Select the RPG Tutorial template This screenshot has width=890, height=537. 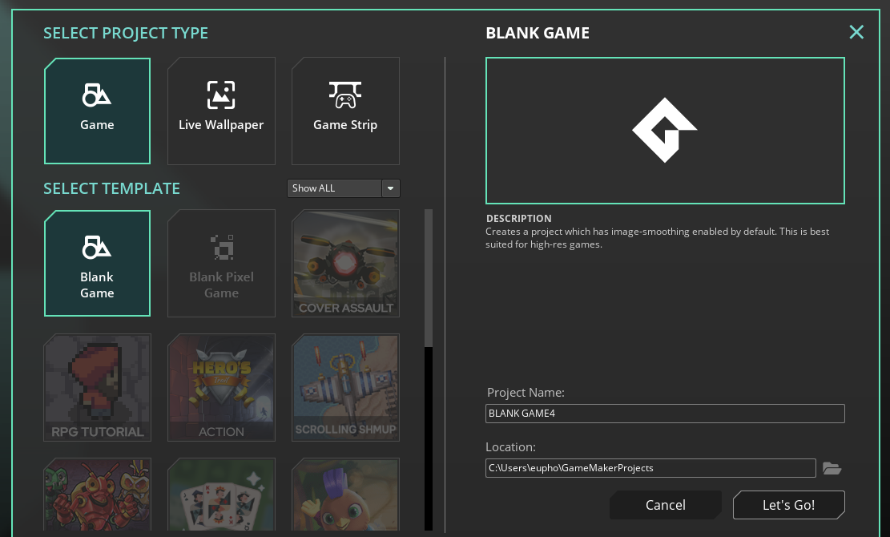pyautogui.click(x=97, y=388)
